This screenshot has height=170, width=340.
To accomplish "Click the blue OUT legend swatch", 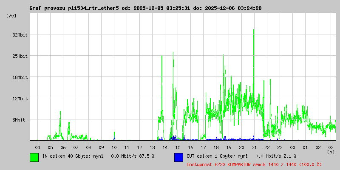I will [178, 157].
